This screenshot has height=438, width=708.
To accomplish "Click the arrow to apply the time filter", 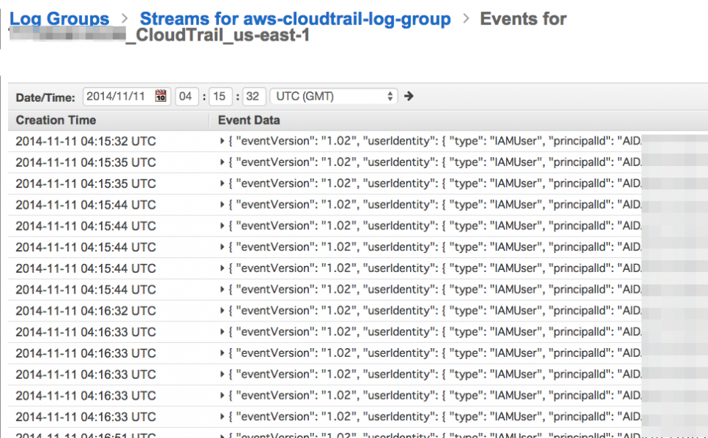I will pos(408,96).
